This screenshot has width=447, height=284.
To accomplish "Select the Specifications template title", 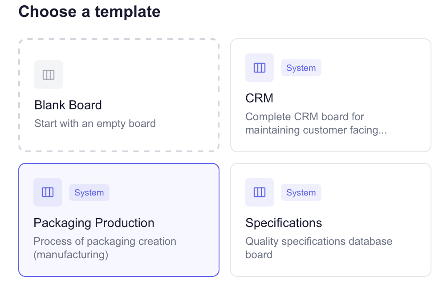I will tap(284, 223).
